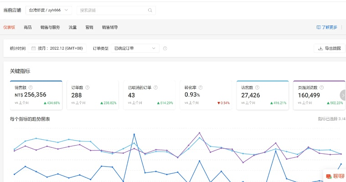Open the 聊聊 chat widget
Viewport: 346px width, 182px height.
pos(335,176)
